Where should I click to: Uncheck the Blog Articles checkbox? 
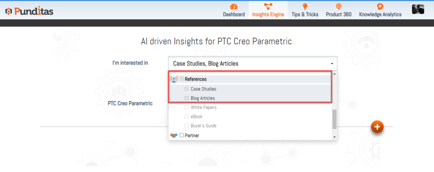pyautogui.click(x=186, y=98)
